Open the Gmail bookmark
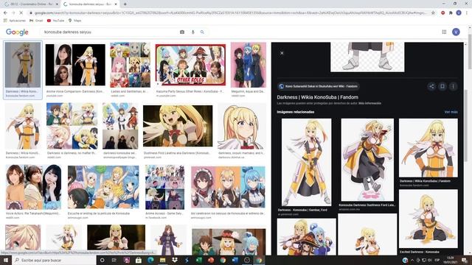Viewport: 472px width, 265px height. [36, 21]
